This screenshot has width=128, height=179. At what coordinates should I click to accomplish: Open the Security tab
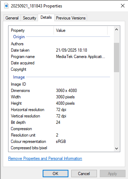(29, 18)
